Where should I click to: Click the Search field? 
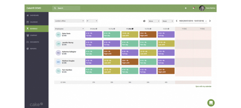point(66,8)
